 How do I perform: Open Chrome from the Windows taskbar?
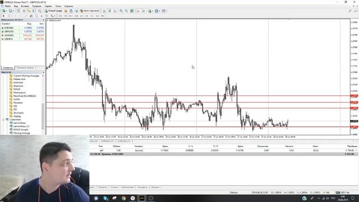click(x=123, y=198)
